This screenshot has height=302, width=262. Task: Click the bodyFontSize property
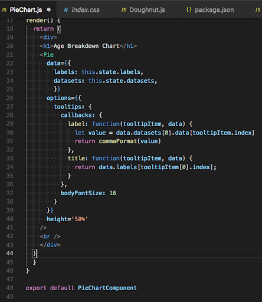coord(81,193)
